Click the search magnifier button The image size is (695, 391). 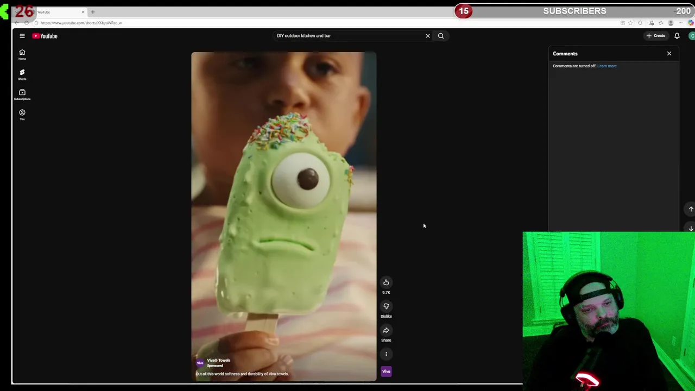441,36
